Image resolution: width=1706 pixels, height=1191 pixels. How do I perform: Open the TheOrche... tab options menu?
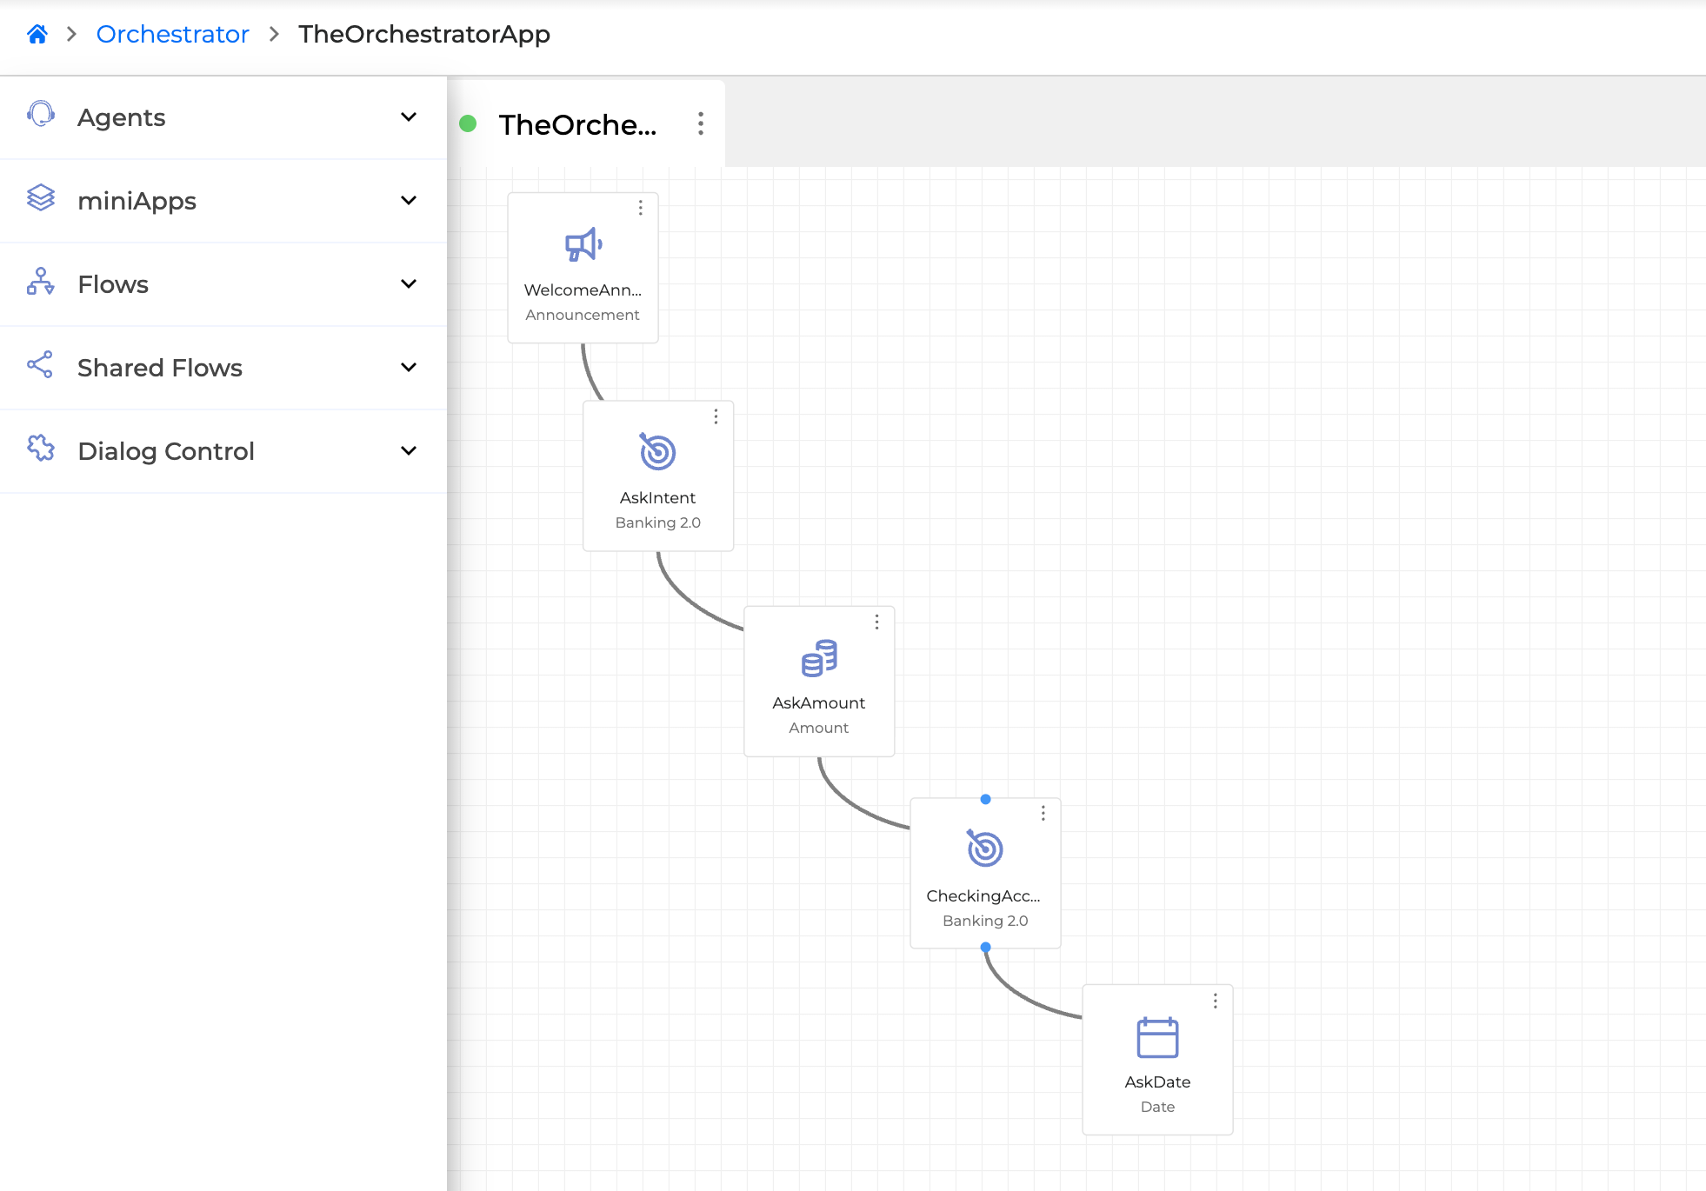[701, 123]
